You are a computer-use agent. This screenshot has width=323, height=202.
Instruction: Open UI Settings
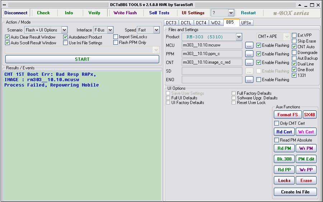(x=193, y=13)
